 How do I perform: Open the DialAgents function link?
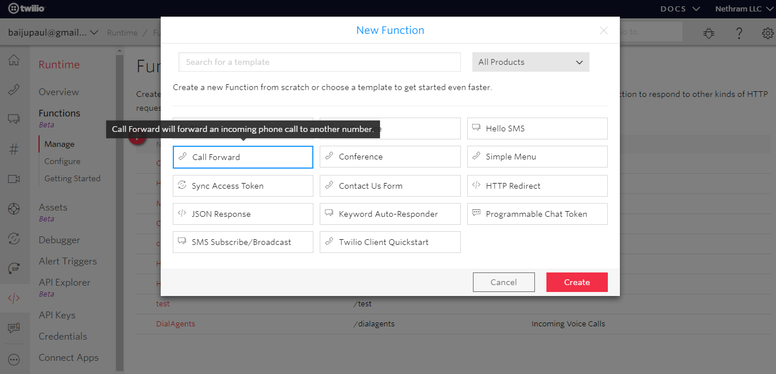pos(176,324)
